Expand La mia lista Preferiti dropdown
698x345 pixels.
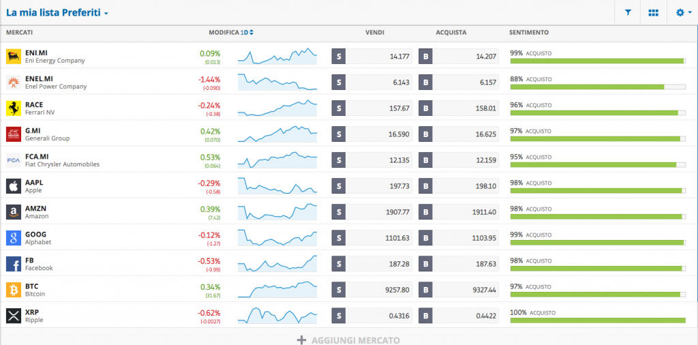(x=57, y=12)
